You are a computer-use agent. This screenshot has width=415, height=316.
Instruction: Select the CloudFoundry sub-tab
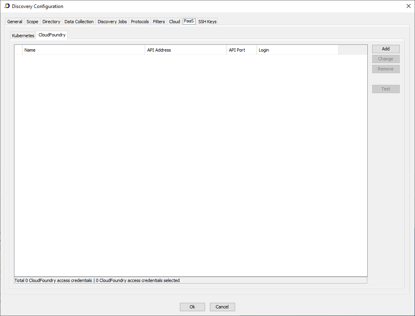point(52,35)
